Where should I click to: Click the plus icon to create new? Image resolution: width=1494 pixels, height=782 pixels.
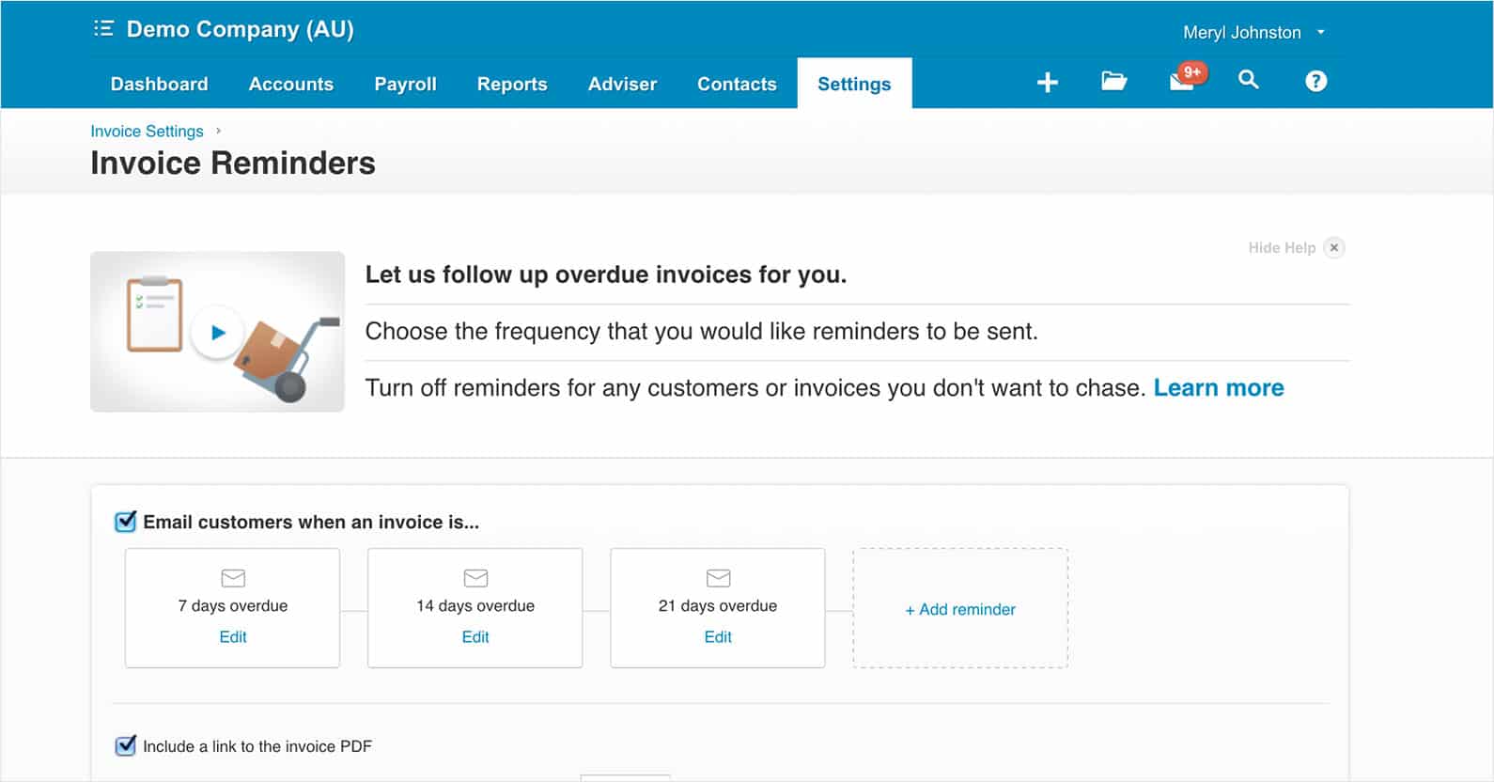(x=1047, y=83)
